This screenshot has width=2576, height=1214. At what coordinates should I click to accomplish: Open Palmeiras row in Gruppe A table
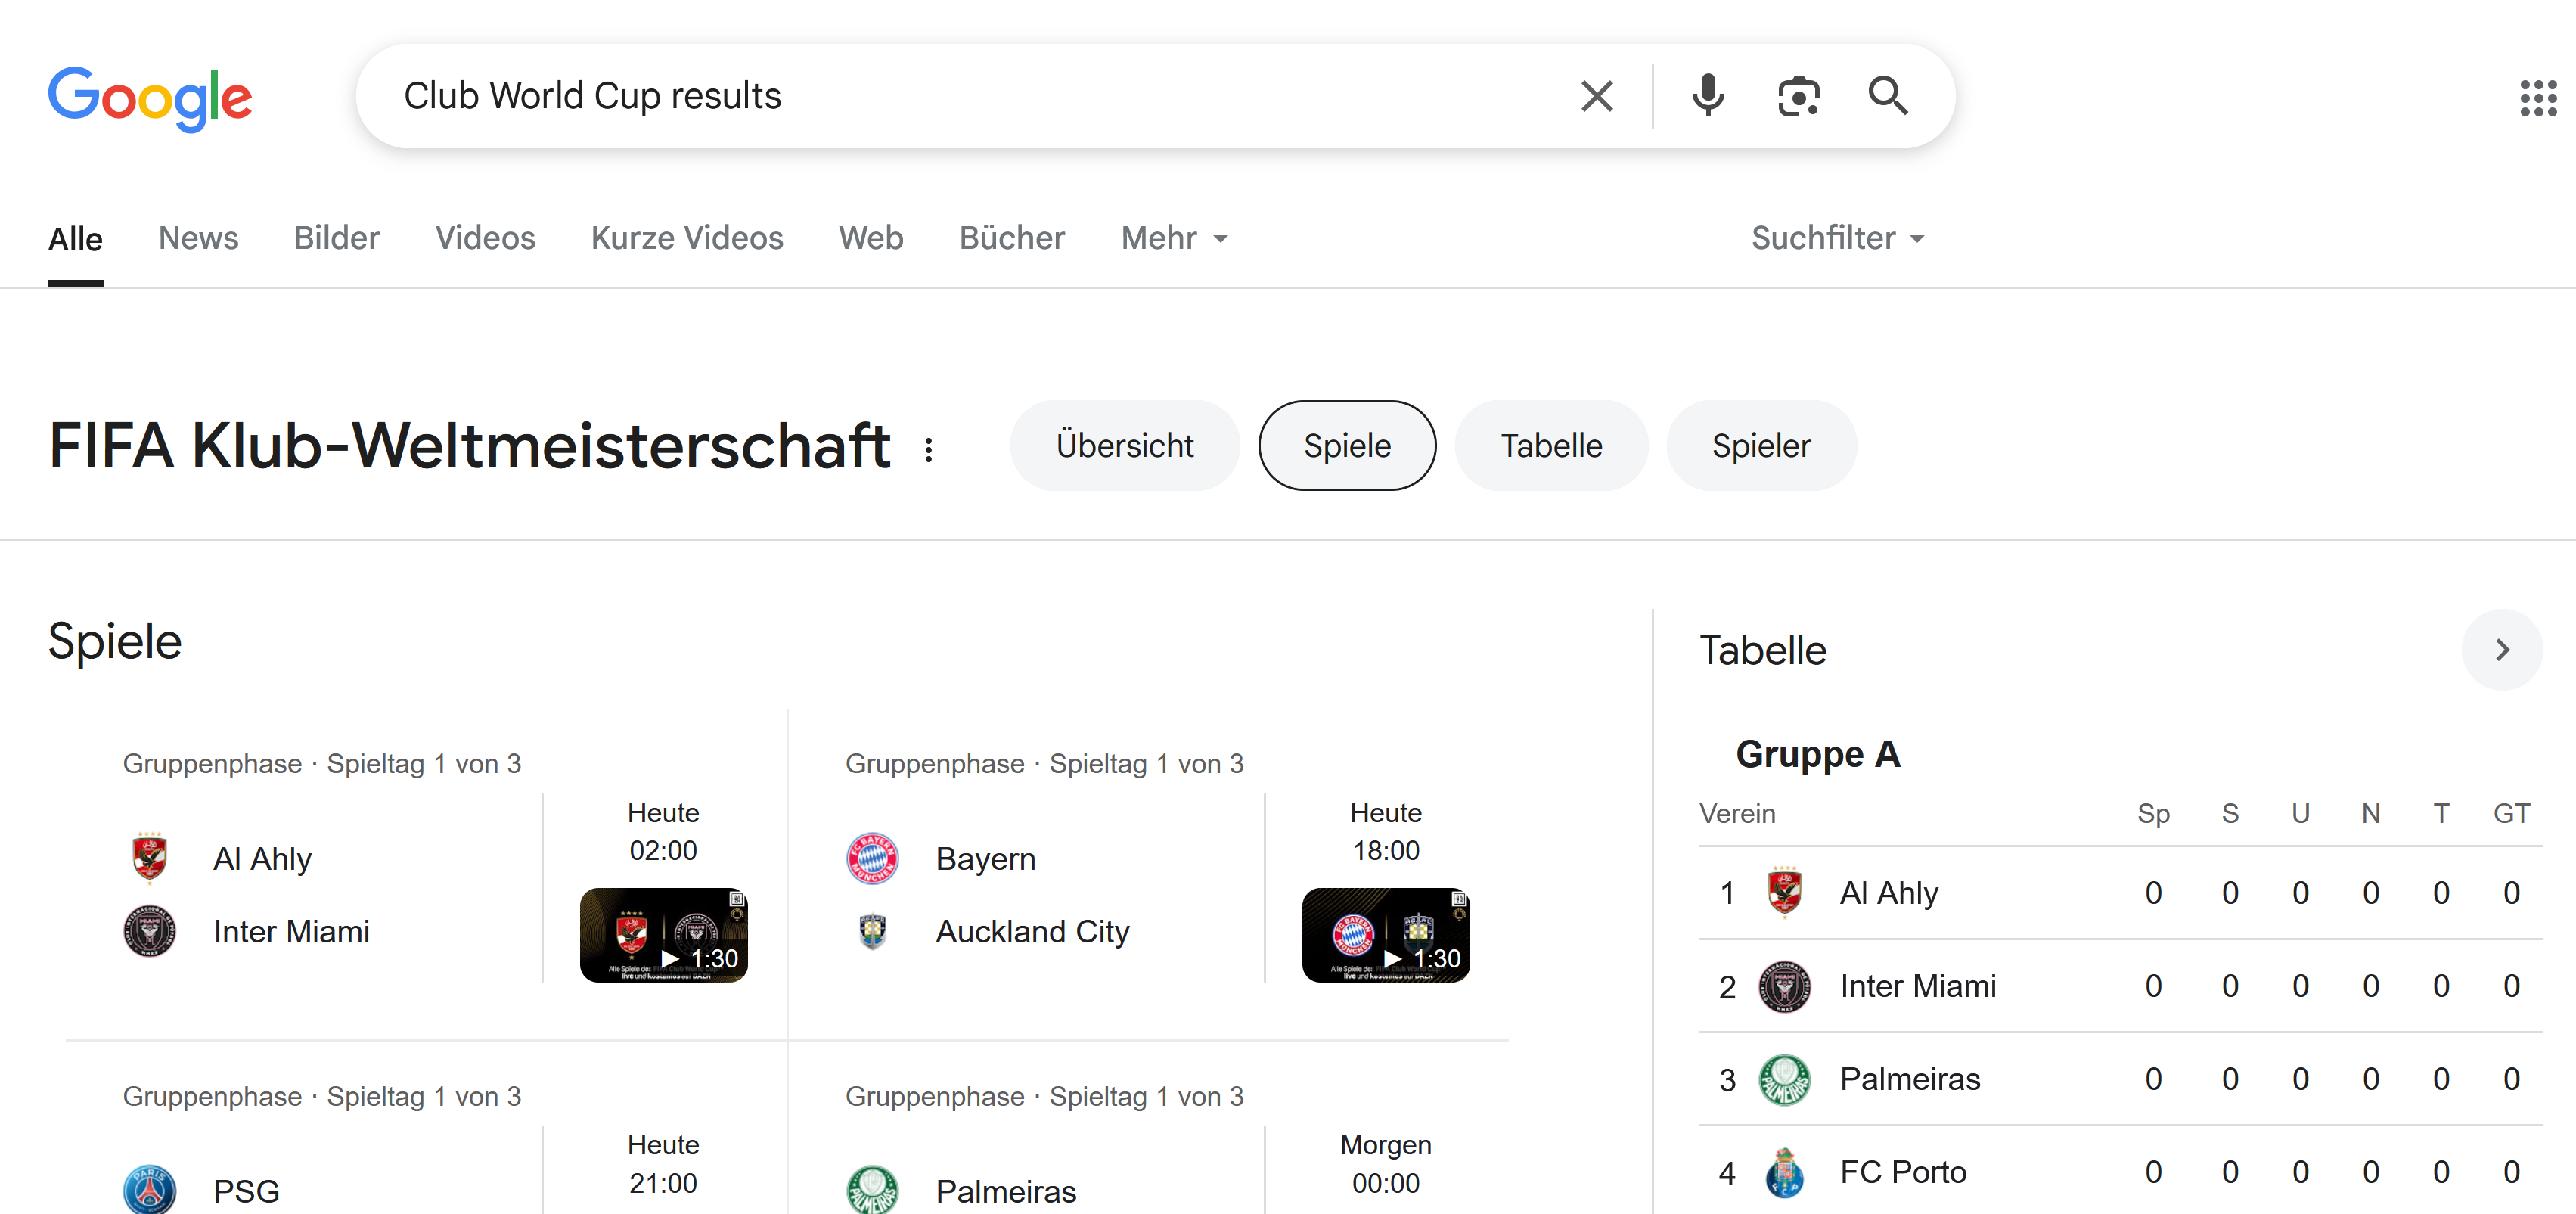tap(2121, 1079)
